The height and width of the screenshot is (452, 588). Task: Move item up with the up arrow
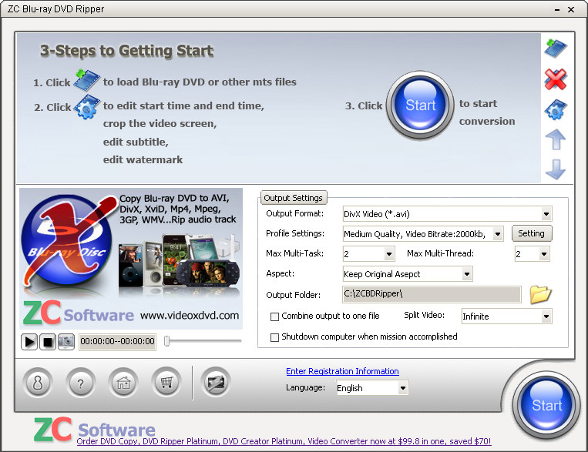click(x=556, y=139)
